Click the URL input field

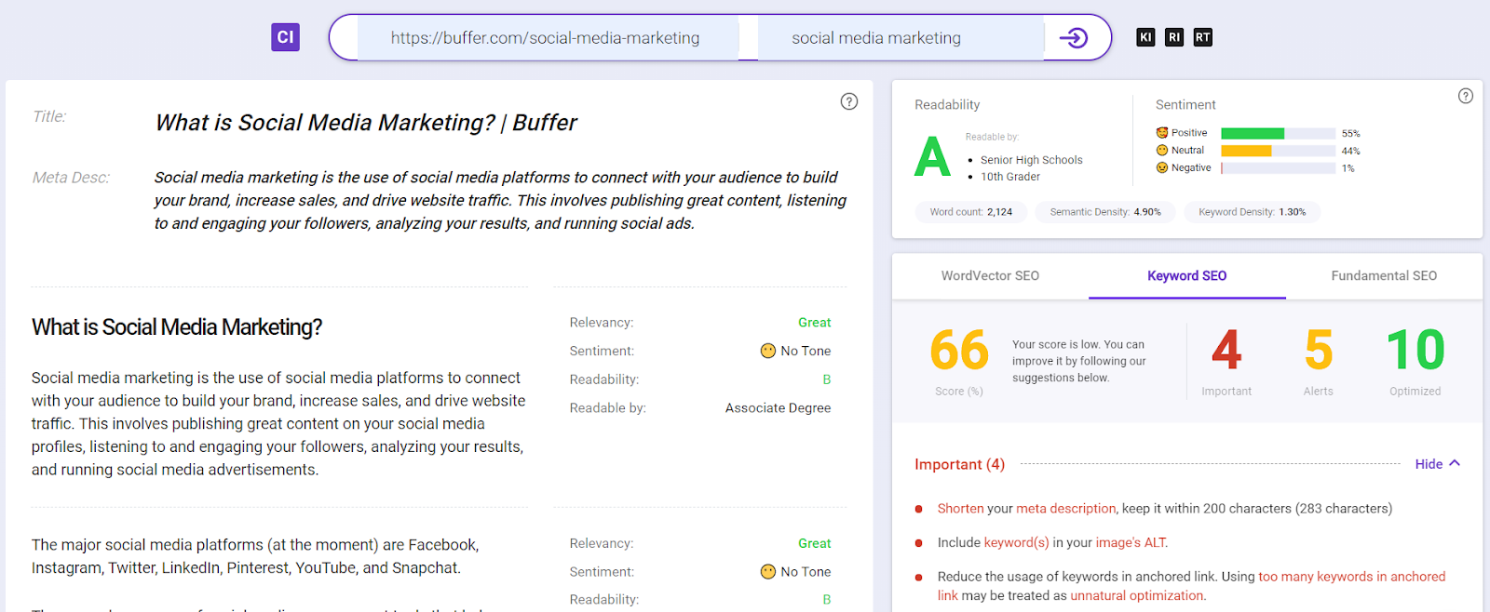click(548, 38)
